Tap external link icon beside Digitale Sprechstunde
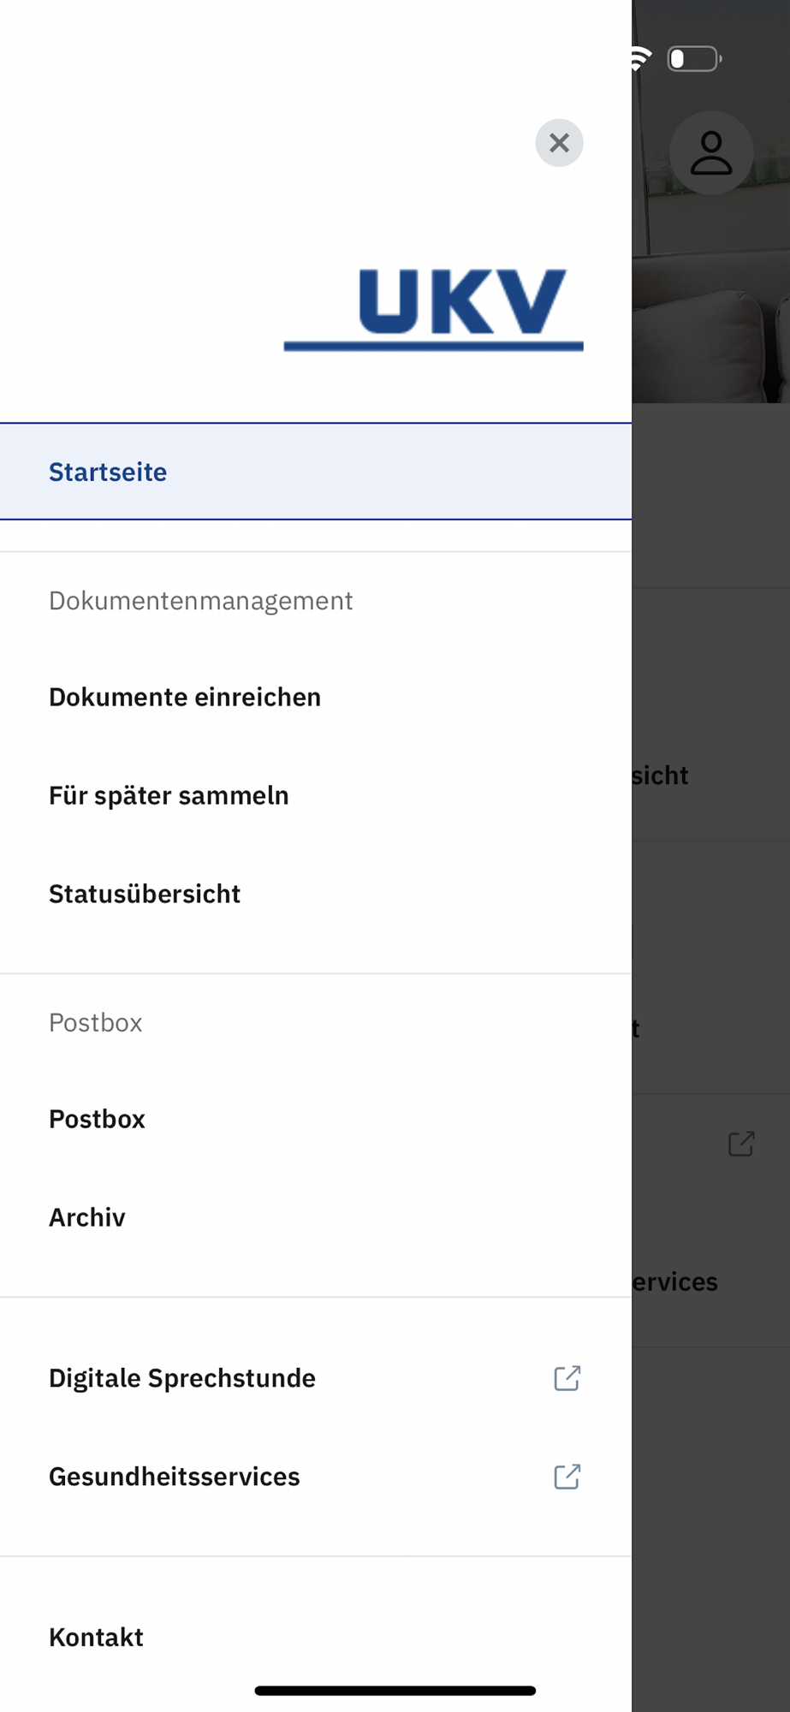Screen dimensions: 790x1712 (567, 1378)
